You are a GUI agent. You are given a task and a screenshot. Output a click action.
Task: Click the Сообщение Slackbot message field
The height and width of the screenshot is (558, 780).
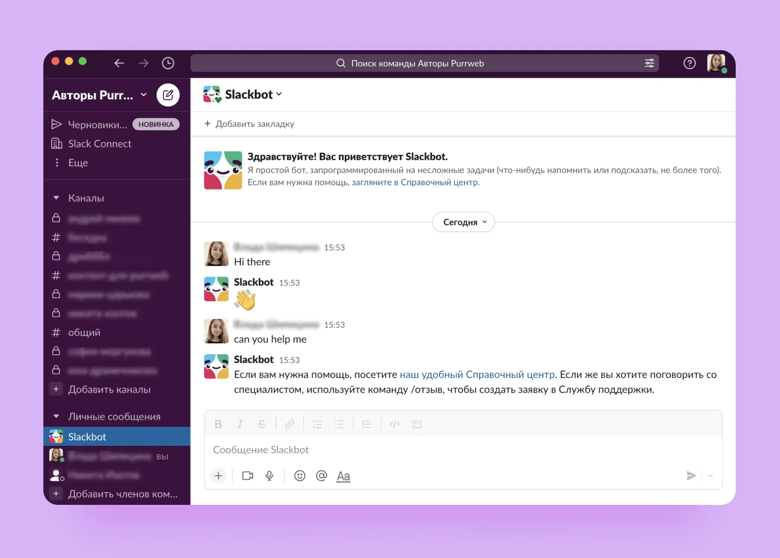click(x=463, y=450)
